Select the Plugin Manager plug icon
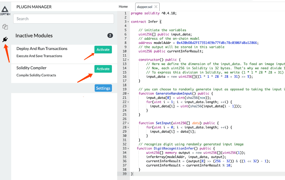This screenshot has width=285, height=180. [5, 40]
